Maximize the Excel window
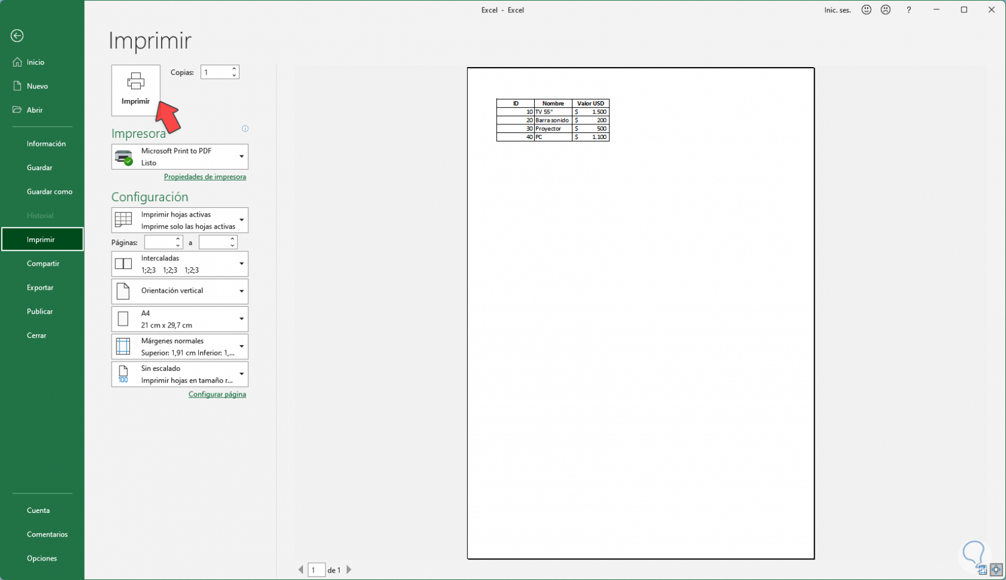Image resolution: width=1006 pixels, height=580 pixels. (964, 10)
